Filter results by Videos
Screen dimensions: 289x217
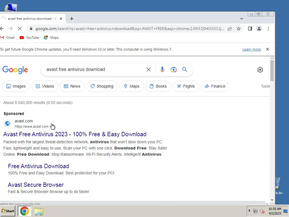click(x=45, y=86)
